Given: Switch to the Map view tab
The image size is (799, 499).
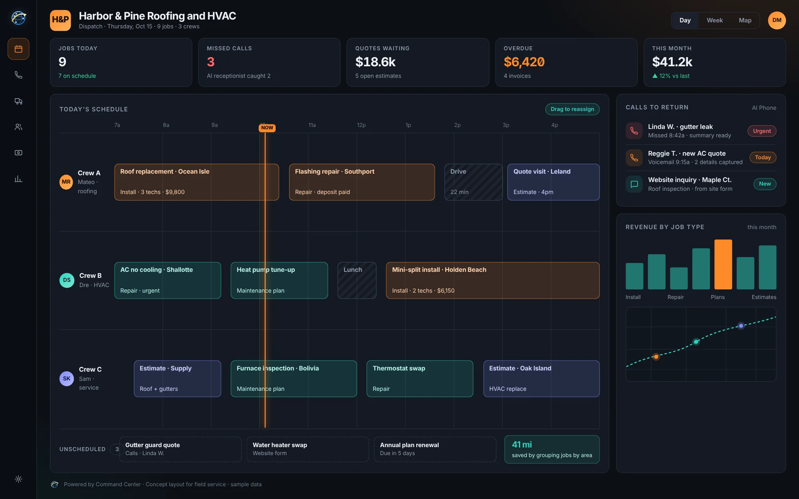Looking at the screenshot, I should point(745,20).
